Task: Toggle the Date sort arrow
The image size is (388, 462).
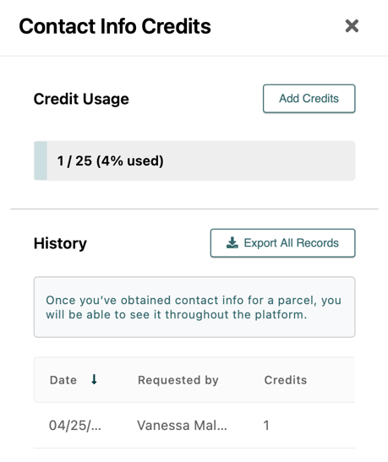Action: click(x=94, y=379)
